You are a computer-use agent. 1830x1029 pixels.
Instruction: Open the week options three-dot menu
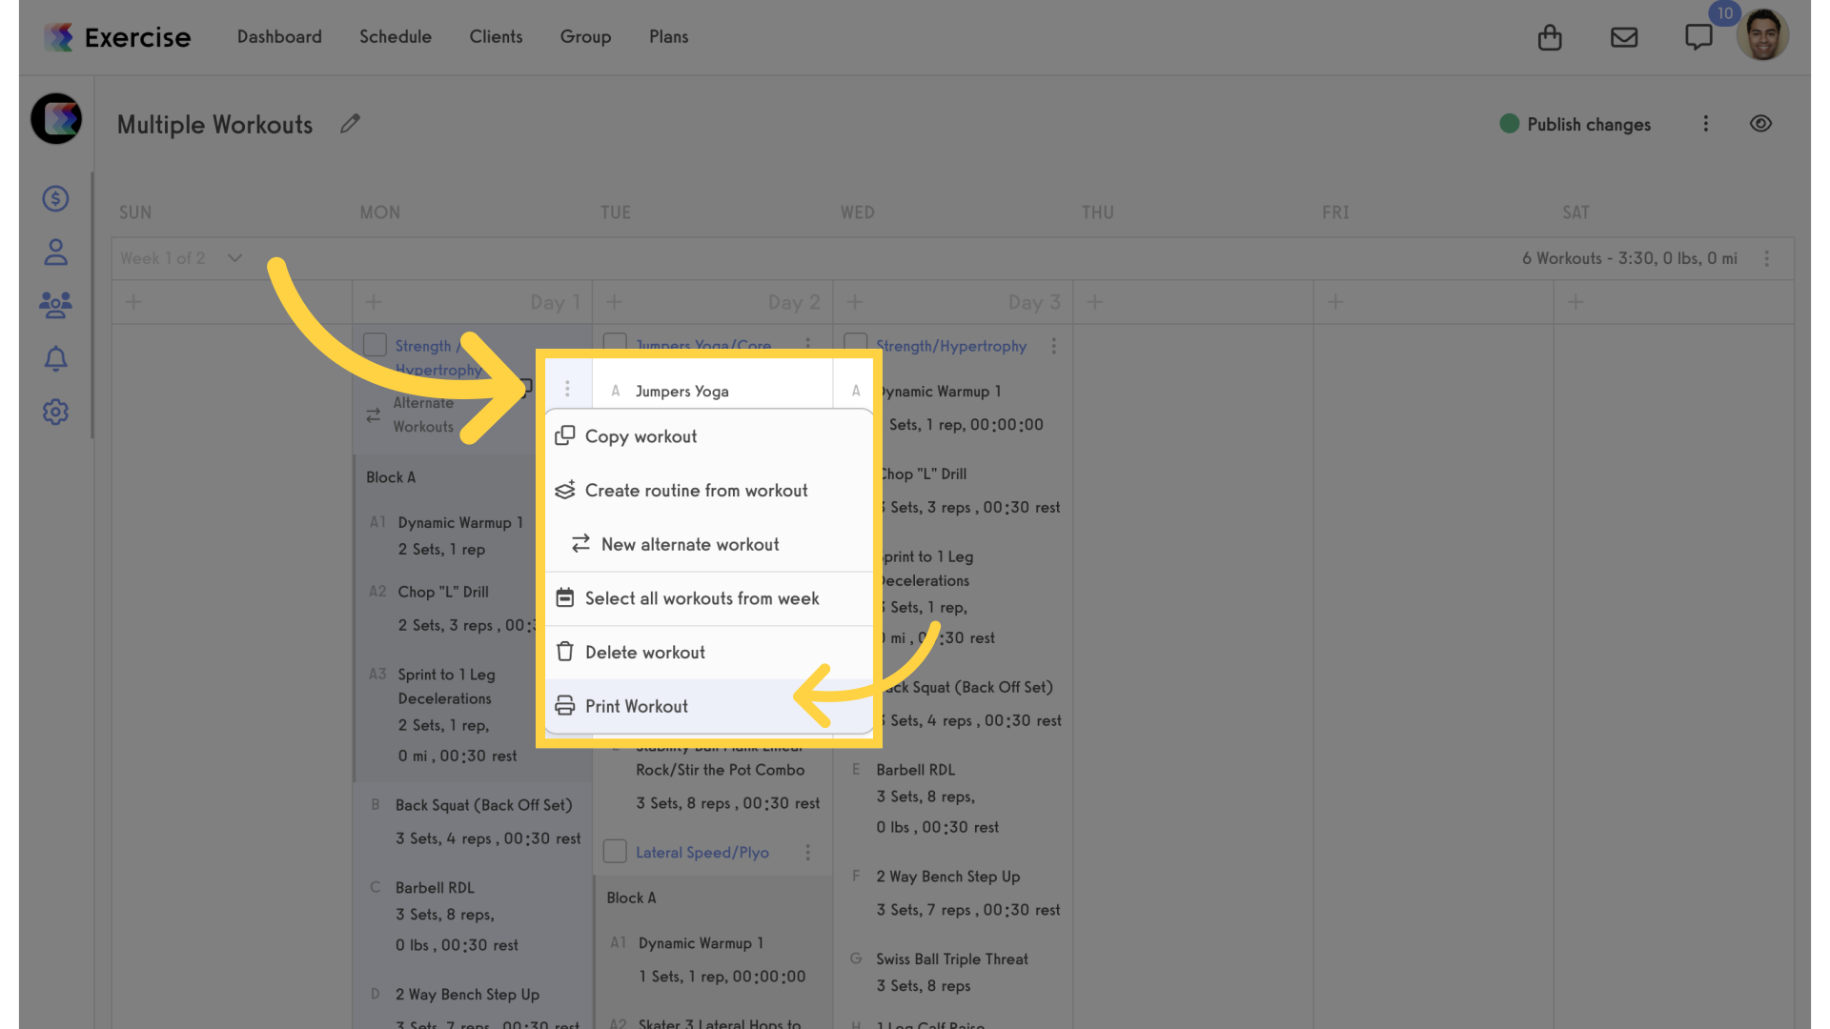(1766, 258)
